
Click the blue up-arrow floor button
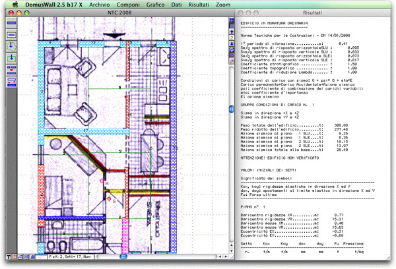coord(232,30)
